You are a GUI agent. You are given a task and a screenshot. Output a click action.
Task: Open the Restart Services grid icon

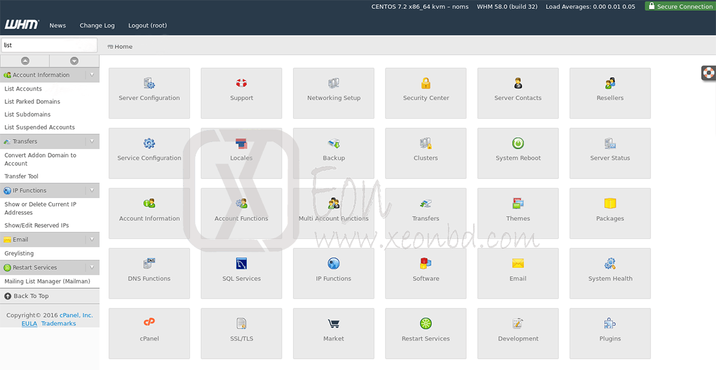pos(425,334)
